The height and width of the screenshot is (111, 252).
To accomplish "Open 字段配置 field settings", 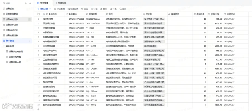I will (x=59, y=9).
